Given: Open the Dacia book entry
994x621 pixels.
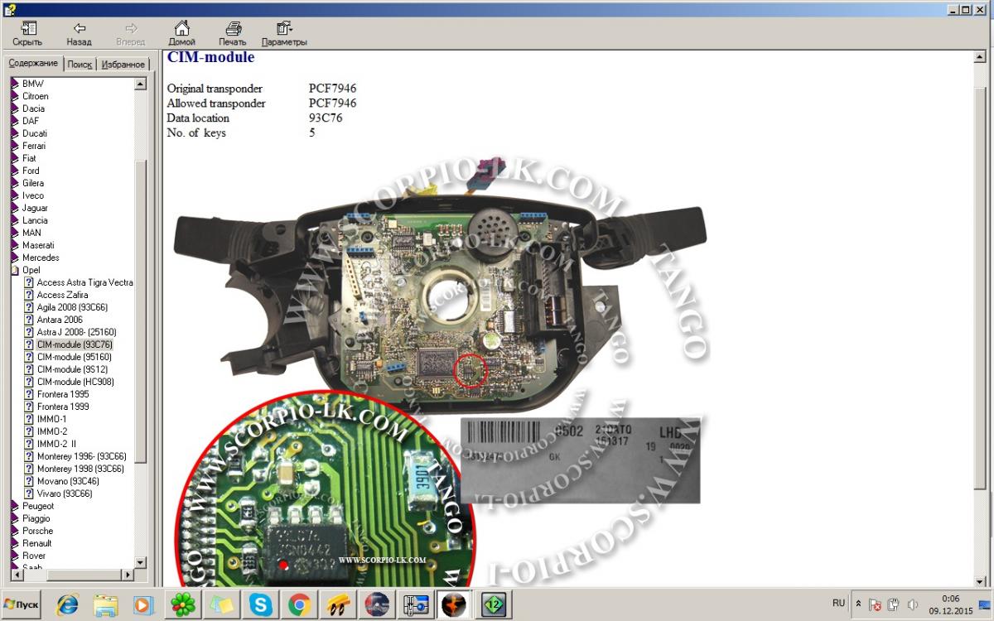Looking at the screenshot, I should pyautogui.click(x=33, y=108).
